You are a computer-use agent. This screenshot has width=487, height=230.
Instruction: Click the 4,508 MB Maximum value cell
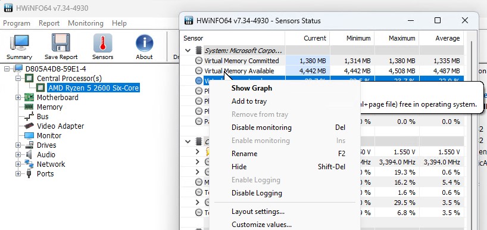397,71
